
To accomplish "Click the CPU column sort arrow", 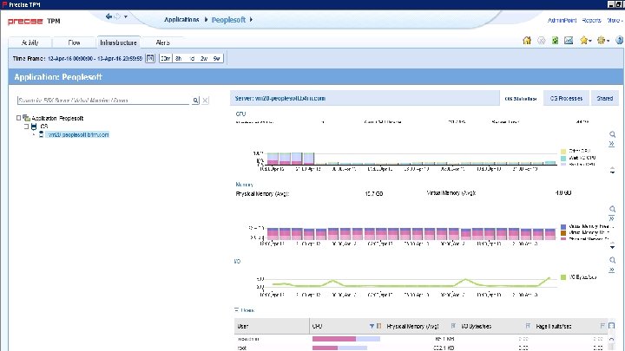I will tap(372, 326).
